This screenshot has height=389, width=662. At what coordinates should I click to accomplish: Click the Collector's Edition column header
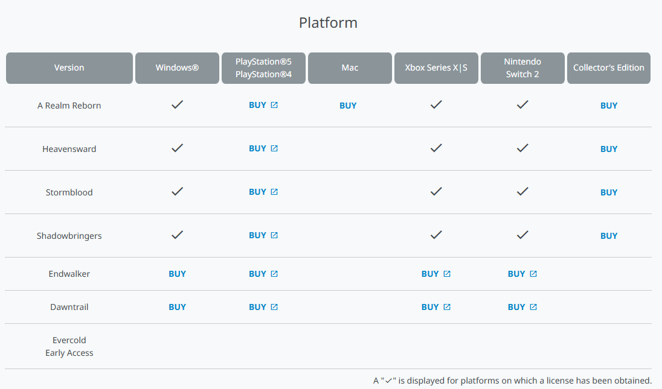point(609,68)
